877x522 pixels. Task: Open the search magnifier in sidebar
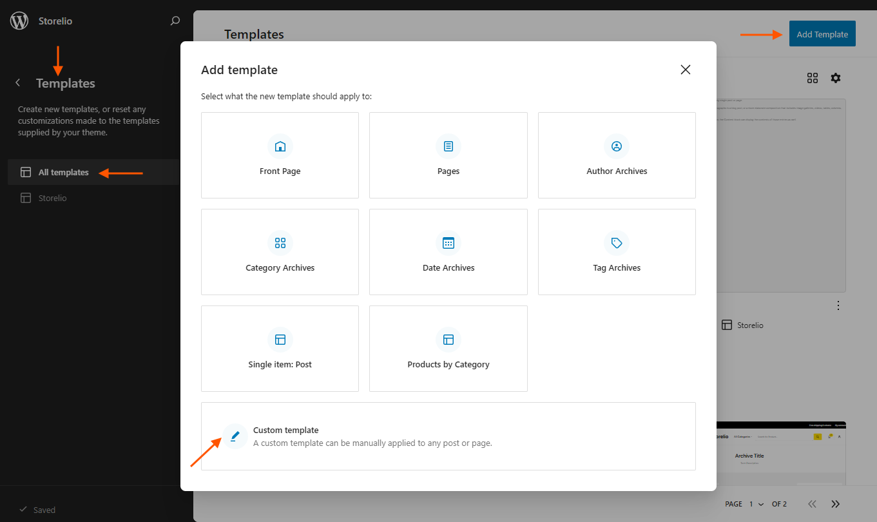pos(175,21)
